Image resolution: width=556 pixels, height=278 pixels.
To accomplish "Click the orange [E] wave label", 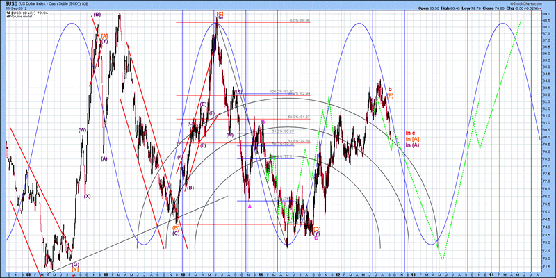I will pos(390,95).
